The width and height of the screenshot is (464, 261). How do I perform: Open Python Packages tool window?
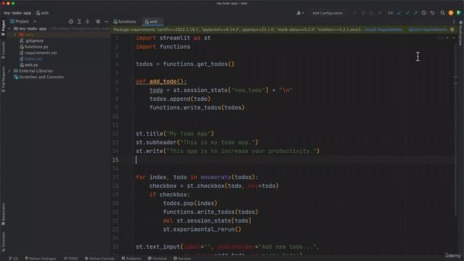41,258
